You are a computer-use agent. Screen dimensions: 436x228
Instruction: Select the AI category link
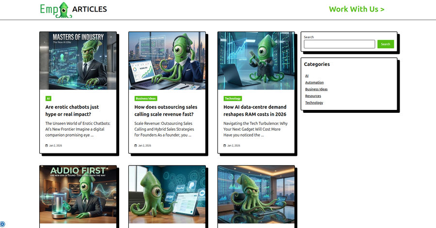pyautogui.click(x=307, y=76)
